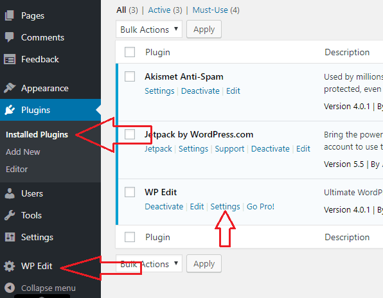Deactivate the Jetpack plugin
The height and width of the screenshot is (298, 383).
click(271, 148)
